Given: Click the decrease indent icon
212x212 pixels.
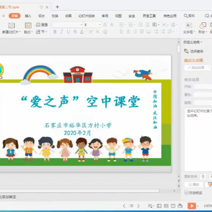Looking at the screenshot, I should (140, 25).
